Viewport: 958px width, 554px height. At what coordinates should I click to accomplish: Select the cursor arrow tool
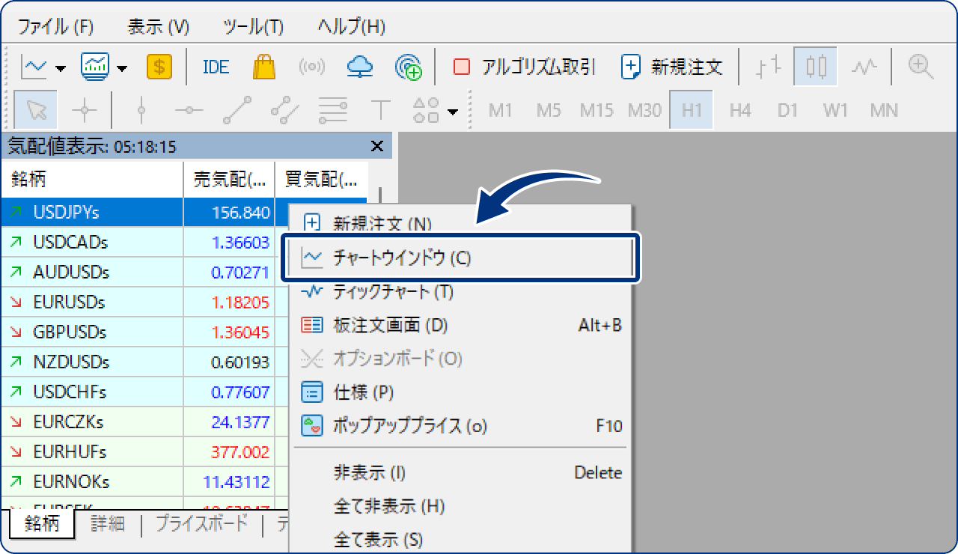(x=37, y=111)
